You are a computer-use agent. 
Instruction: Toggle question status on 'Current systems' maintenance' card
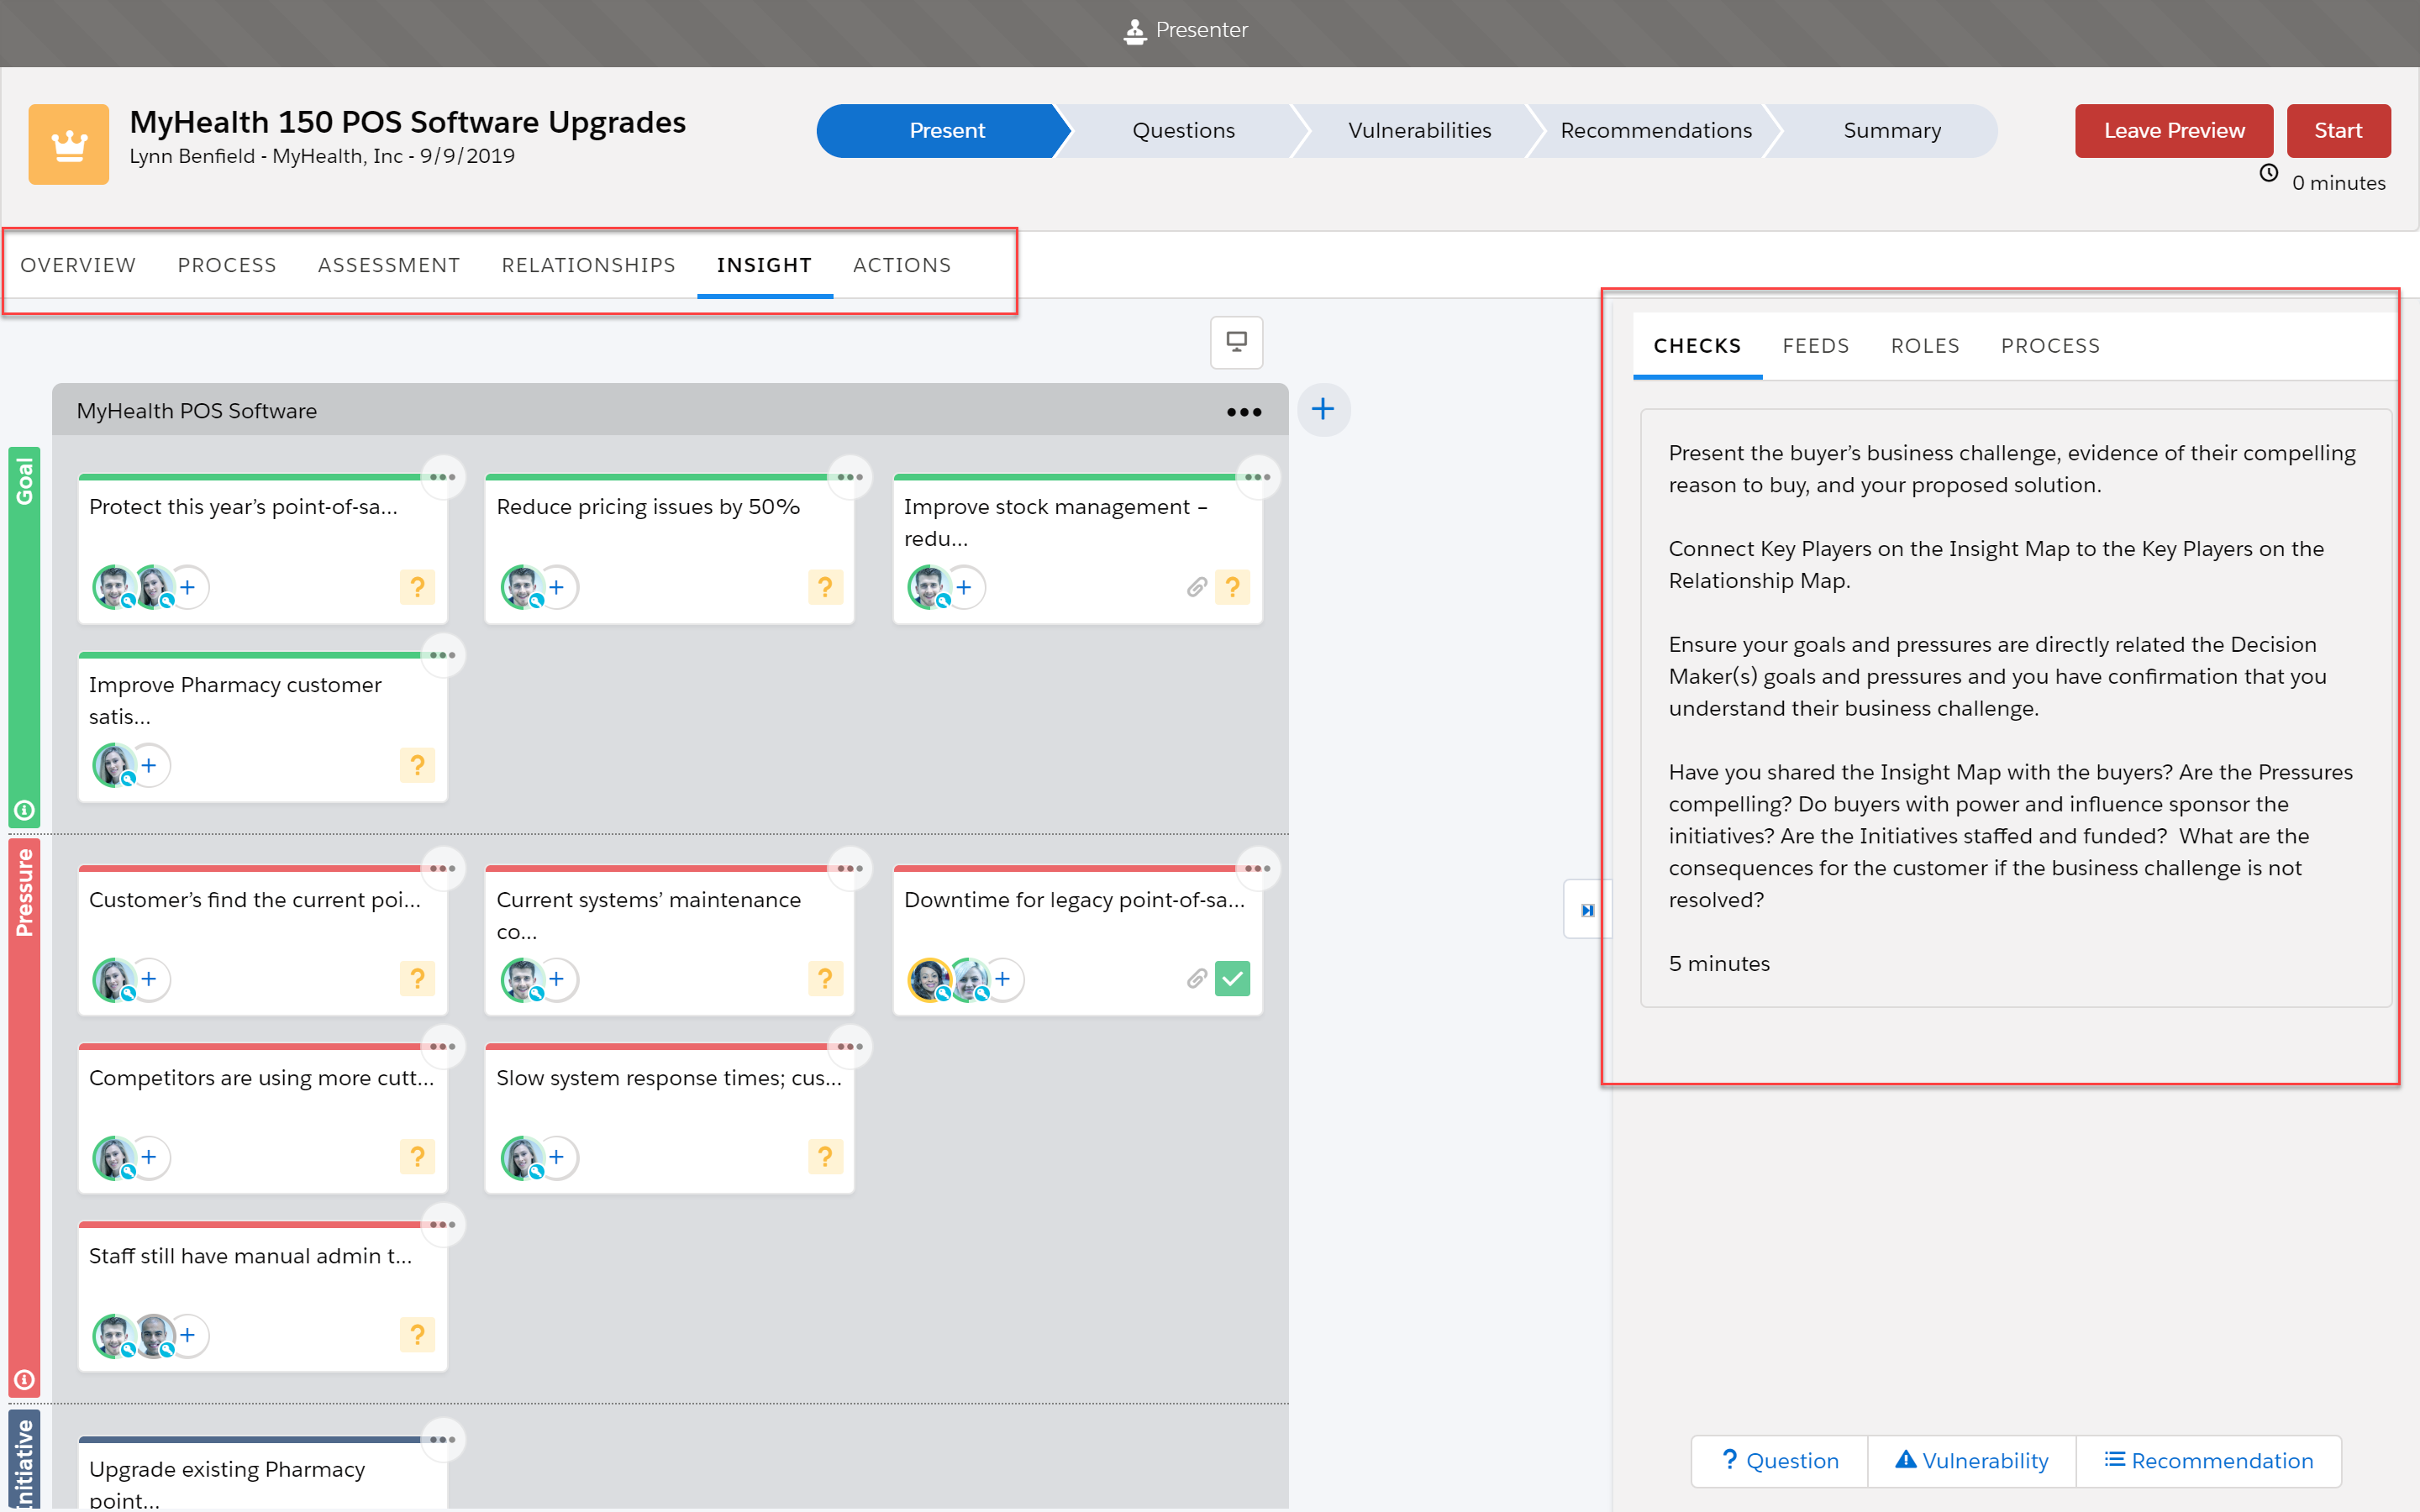click(x=825, y=978)
